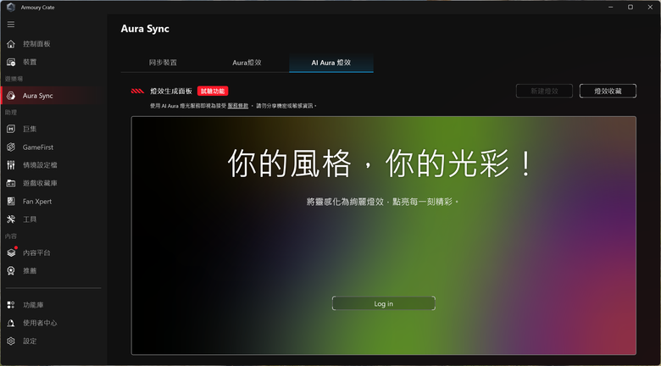The image size is (661, 366).
Task: Minimize the Armoury Crate window
Action: 611,7
